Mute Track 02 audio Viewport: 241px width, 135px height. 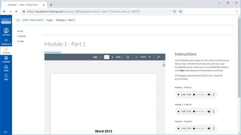209,112
